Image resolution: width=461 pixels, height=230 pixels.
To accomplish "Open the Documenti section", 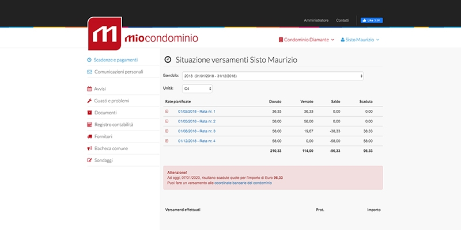I will 105,113.
